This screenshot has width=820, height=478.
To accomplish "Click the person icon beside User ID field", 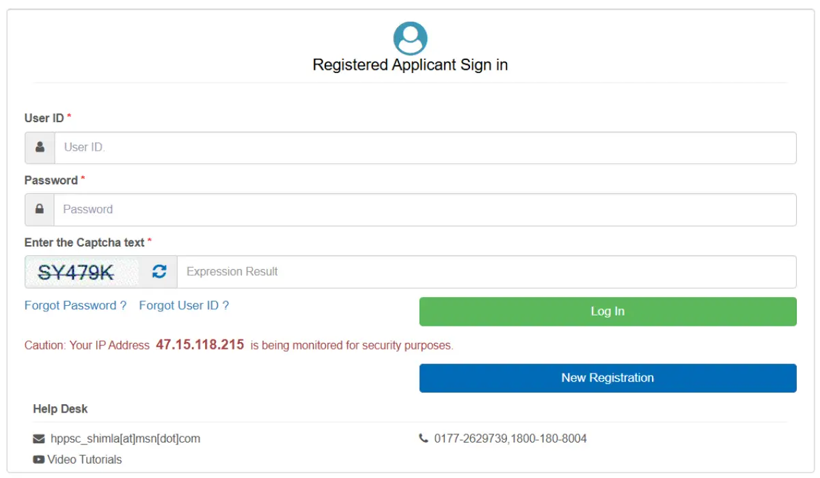I will 39,147.
